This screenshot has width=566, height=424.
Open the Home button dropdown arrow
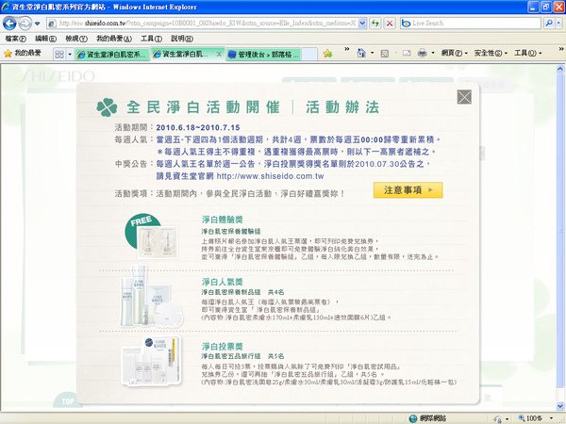point(373,54)
